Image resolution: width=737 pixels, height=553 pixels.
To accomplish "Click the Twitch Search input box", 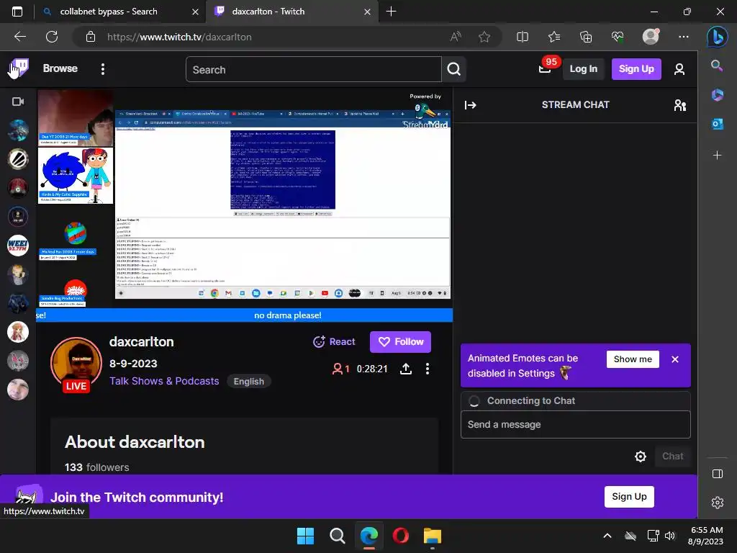I will (314, 69).
